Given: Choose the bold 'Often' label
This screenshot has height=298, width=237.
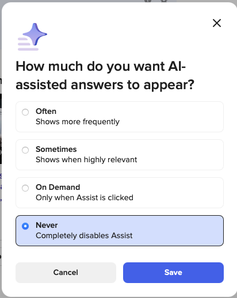Looking at the screenshot, I should pos(46,111).
